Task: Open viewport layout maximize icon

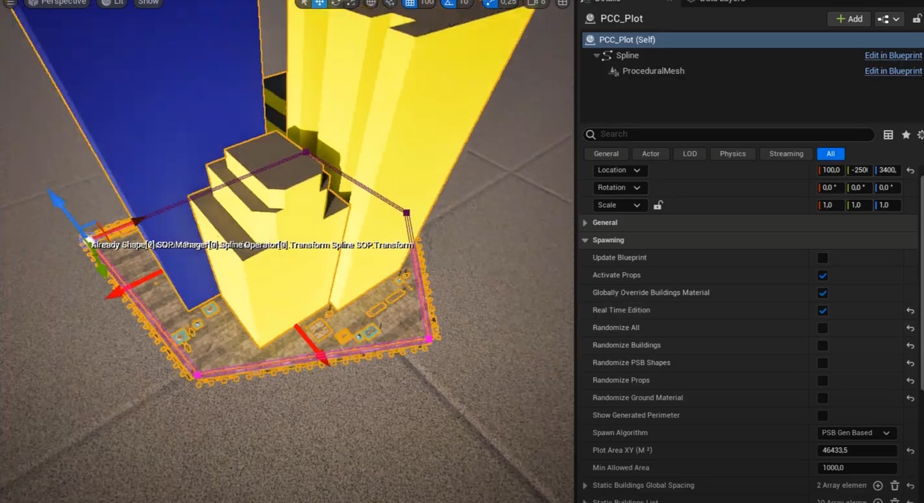Action: 562,3
